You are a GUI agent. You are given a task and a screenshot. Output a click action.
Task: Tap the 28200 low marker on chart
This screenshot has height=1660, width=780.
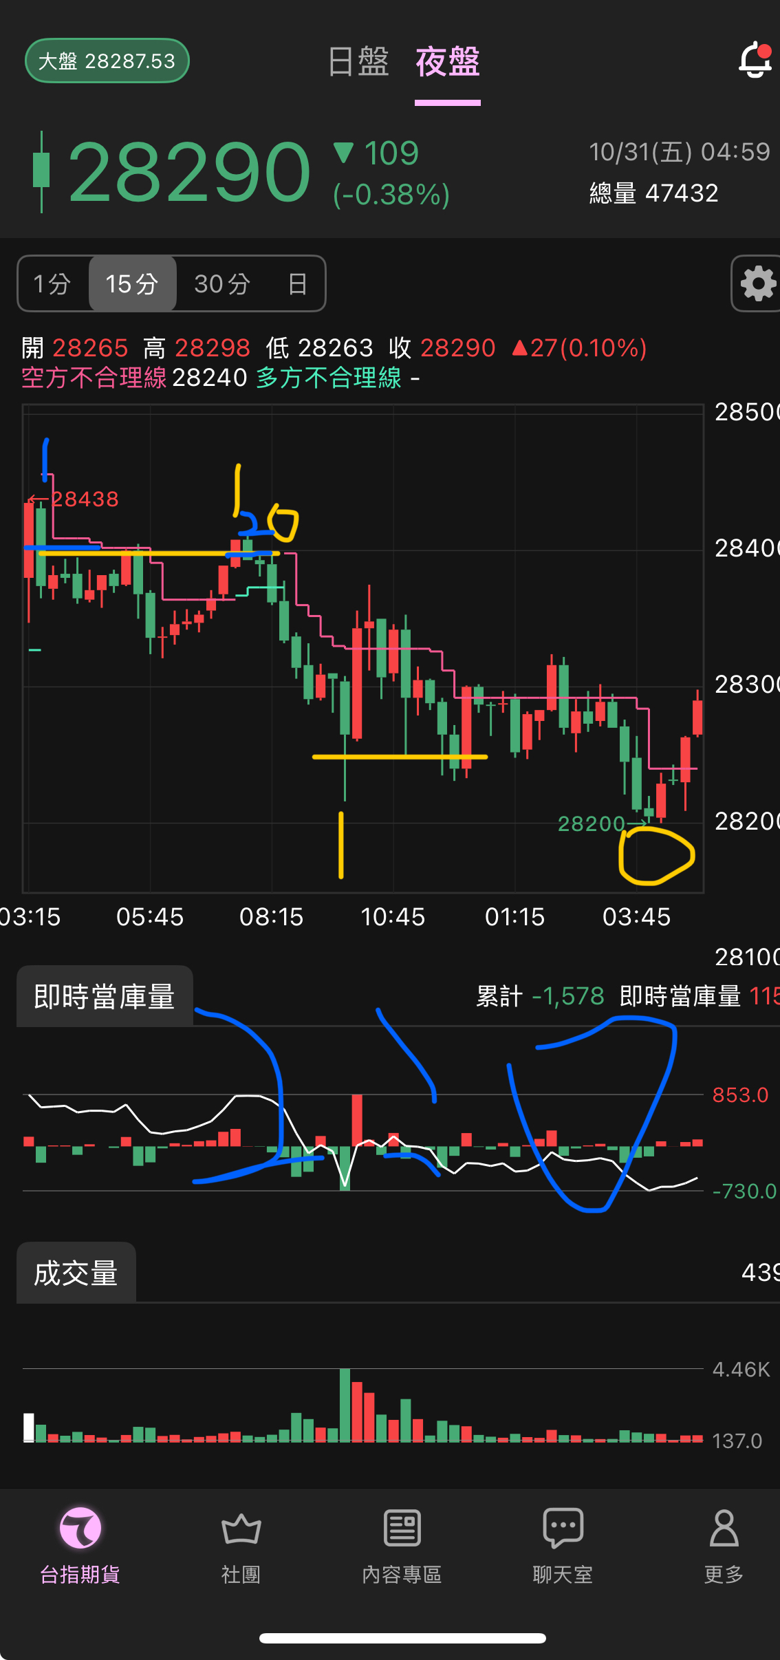(592, 823)
